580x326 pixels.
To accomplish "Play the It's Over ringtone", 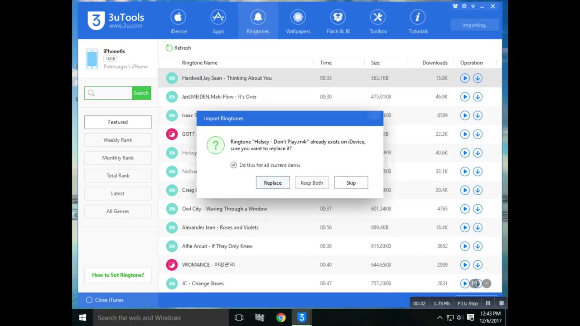I will point(465,96).
